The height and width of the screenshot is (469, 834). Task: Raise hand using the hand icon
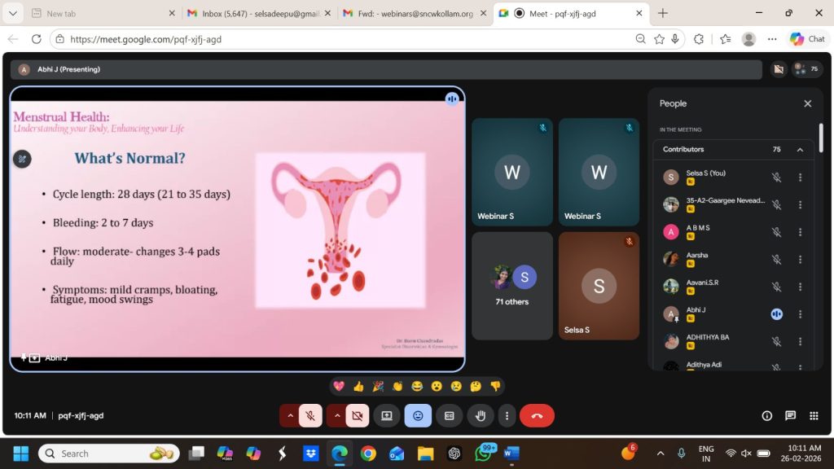(x=481, y=415)
